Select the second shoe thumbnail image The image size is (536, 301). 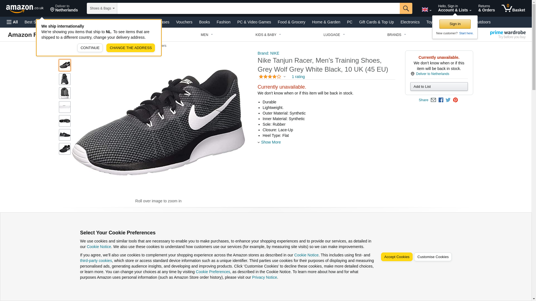(x=64, y=79)
